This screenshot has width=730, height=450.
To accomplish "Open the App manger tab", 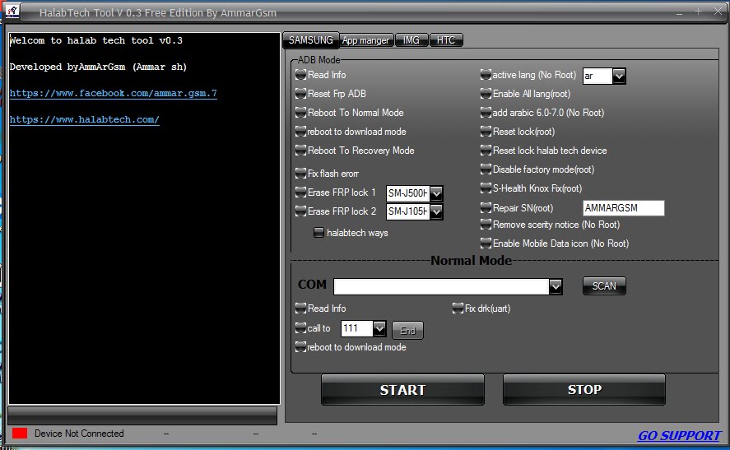I will pos(366,40).
